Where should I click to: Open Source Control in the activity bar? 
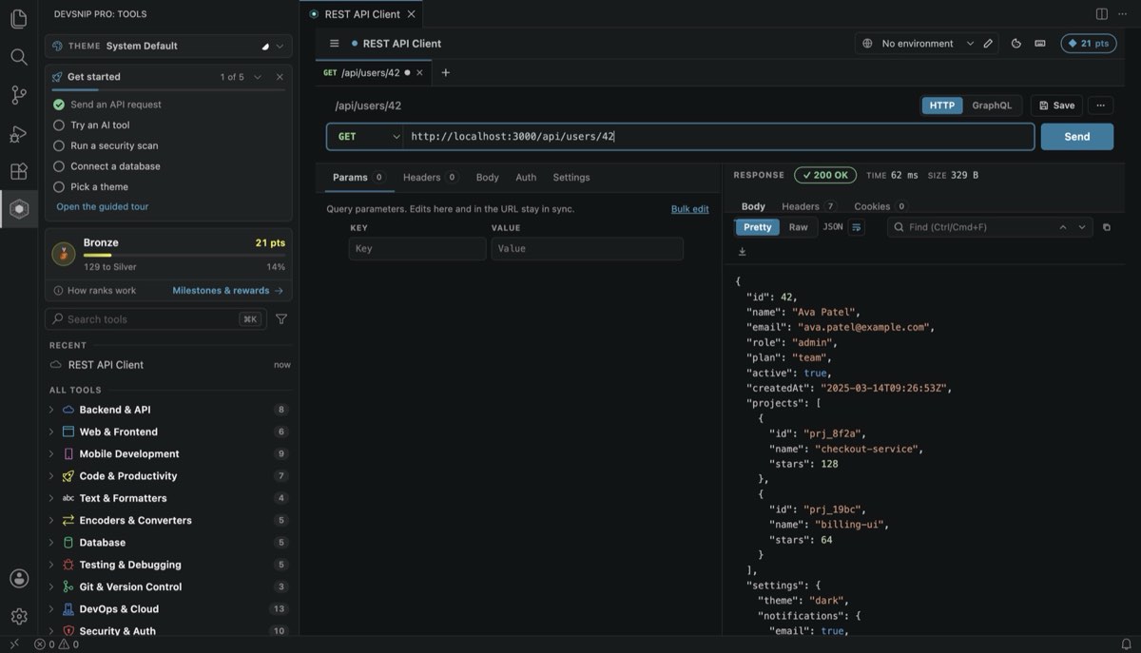pos(18,95)
